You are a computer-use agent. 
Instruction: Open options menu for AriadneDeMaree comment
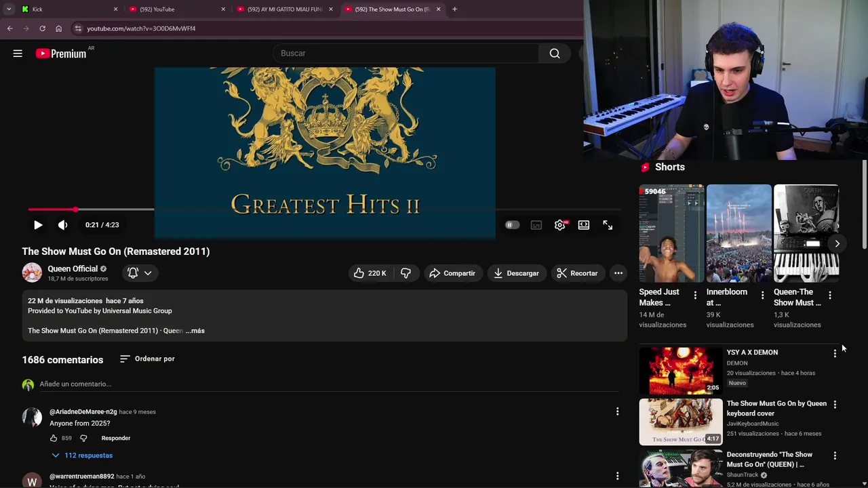(x=617, y=411)
